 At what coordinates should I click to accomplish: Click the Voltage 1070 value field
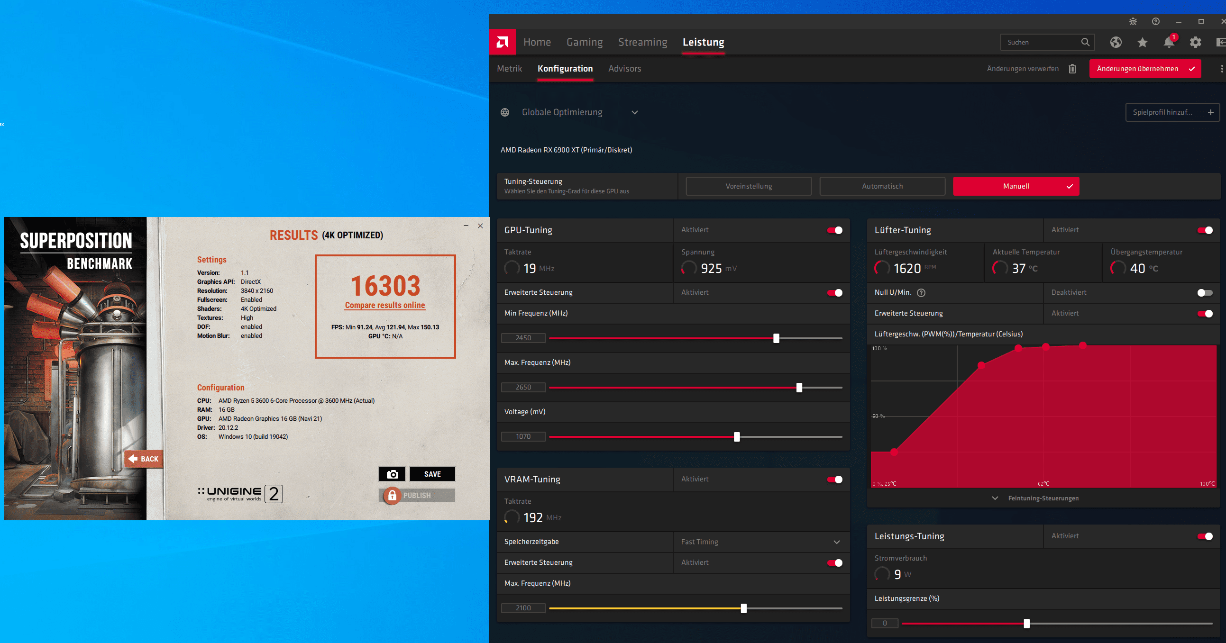click(x=523, y=436)
